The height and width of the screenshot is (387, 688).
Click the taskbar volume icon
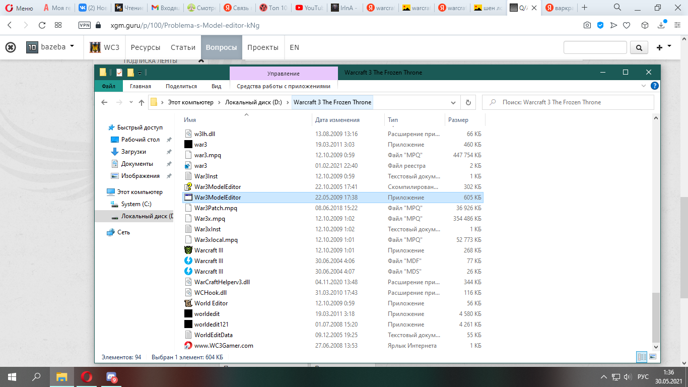point(628,376)
